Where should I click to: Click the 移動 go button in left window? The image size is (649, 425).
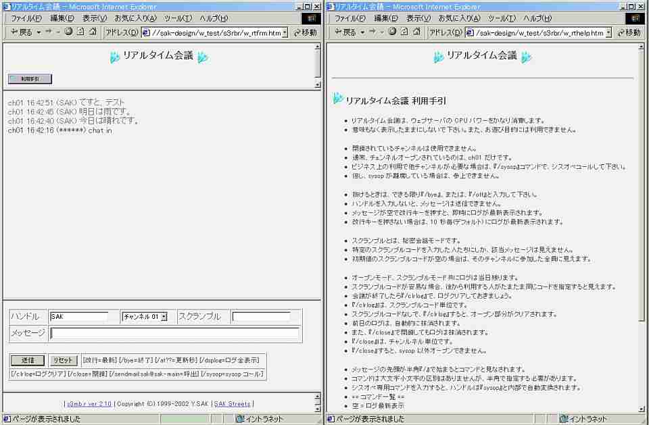click(305, 32)
